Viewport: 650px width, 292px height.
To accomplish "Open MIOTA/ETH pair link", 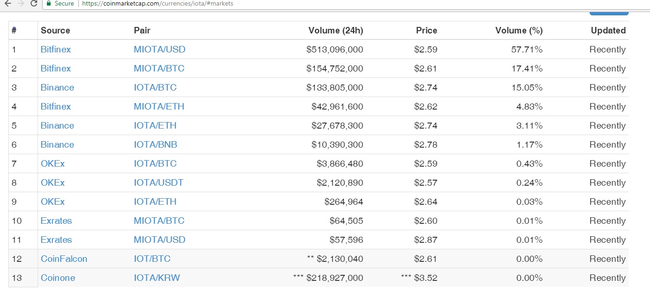I will (x=159, y=106).
